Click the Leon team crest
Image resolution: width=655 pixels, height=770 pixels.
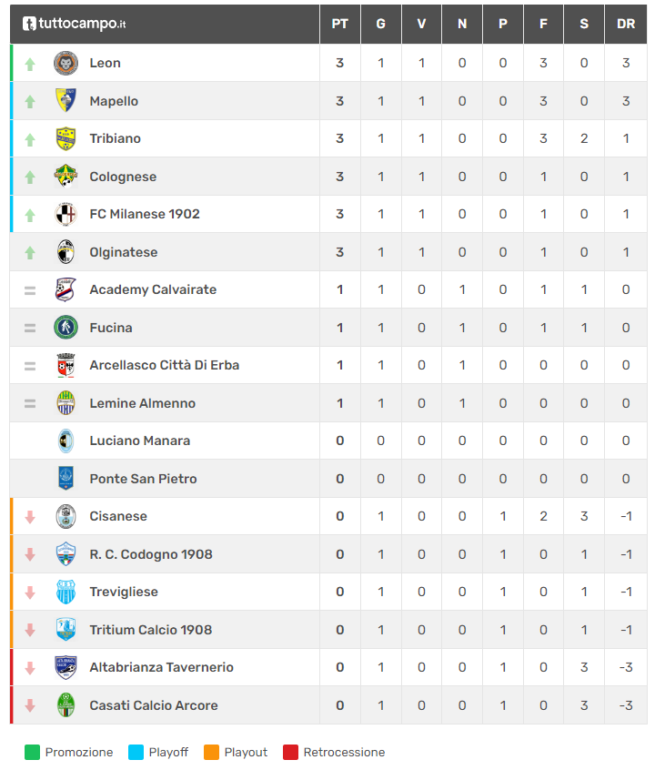point(65,63)
